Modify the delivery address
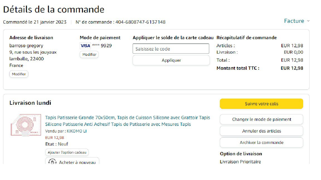Viewport: 321px width, 180px height. click(19, 74)
